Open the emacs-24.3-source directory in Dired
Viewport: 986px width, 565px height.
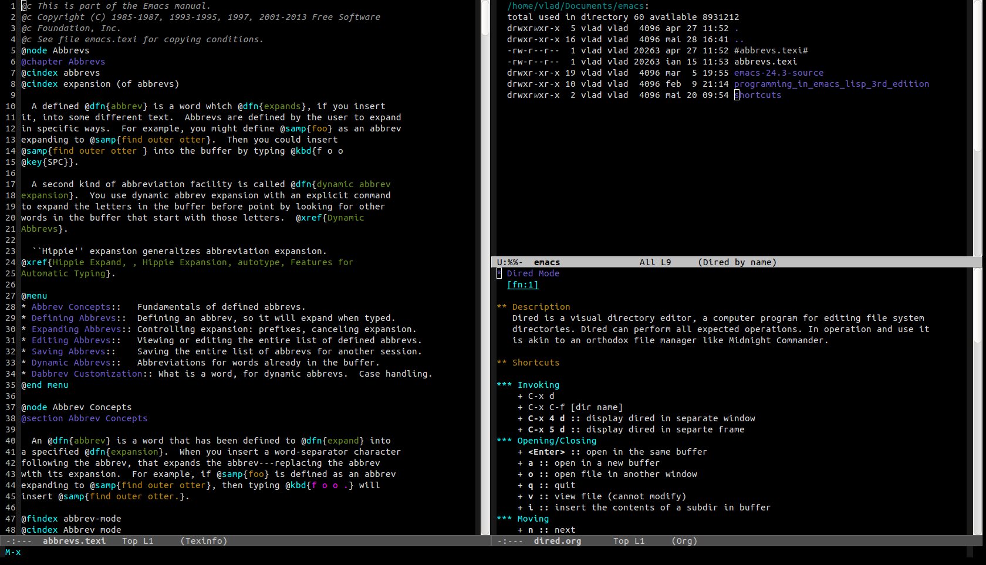click(x=778, y=73)
